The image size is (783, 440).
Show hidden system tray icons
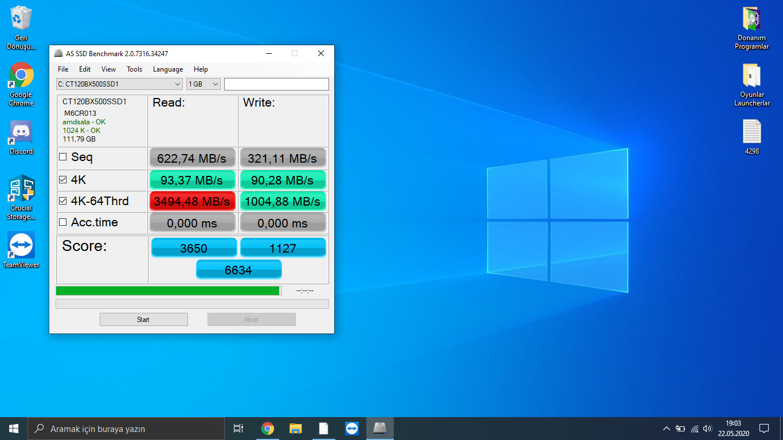click(666, 429)
